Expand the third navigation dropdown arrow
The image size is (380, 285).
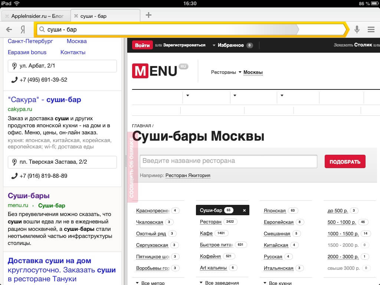[282, 95]
